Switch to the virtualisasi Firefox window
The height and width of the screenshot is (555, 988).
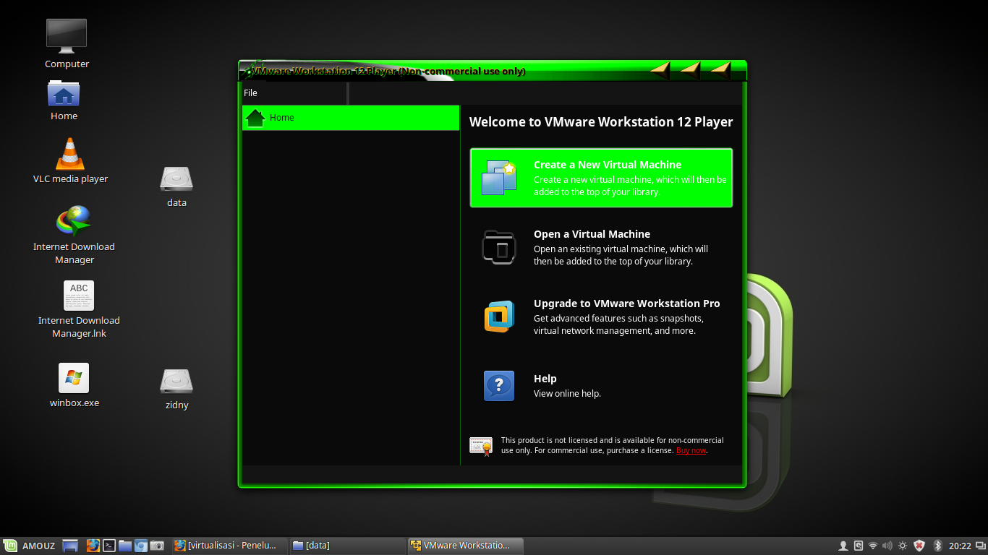(230, 546)
